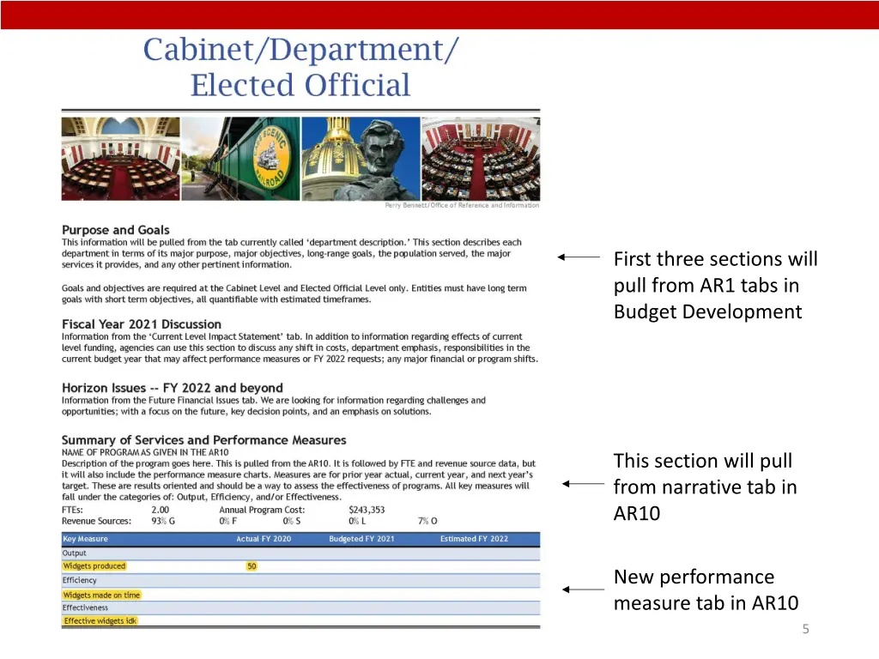Click the slide page number 5

[x=805, y=629]
